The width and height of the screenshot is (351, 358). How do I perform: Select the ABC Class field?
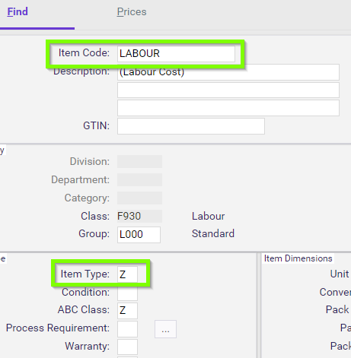click(x=127, y=310)
